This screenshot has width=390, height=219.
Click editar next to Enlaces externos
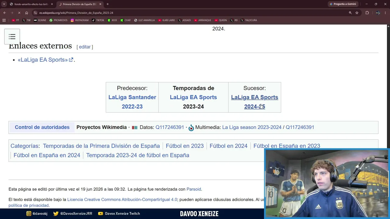(x=85, y=47)
